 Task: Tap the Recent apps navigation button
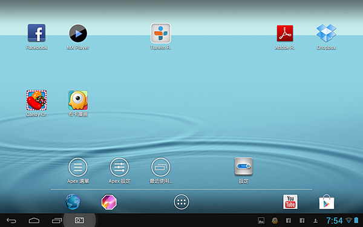point(57,220)
